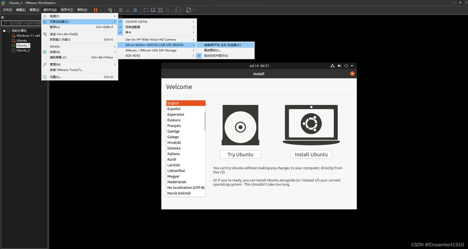Viewport: 468px width, 249px height.
Task: Close the Install window with orange X
Action: coord(352,73)
